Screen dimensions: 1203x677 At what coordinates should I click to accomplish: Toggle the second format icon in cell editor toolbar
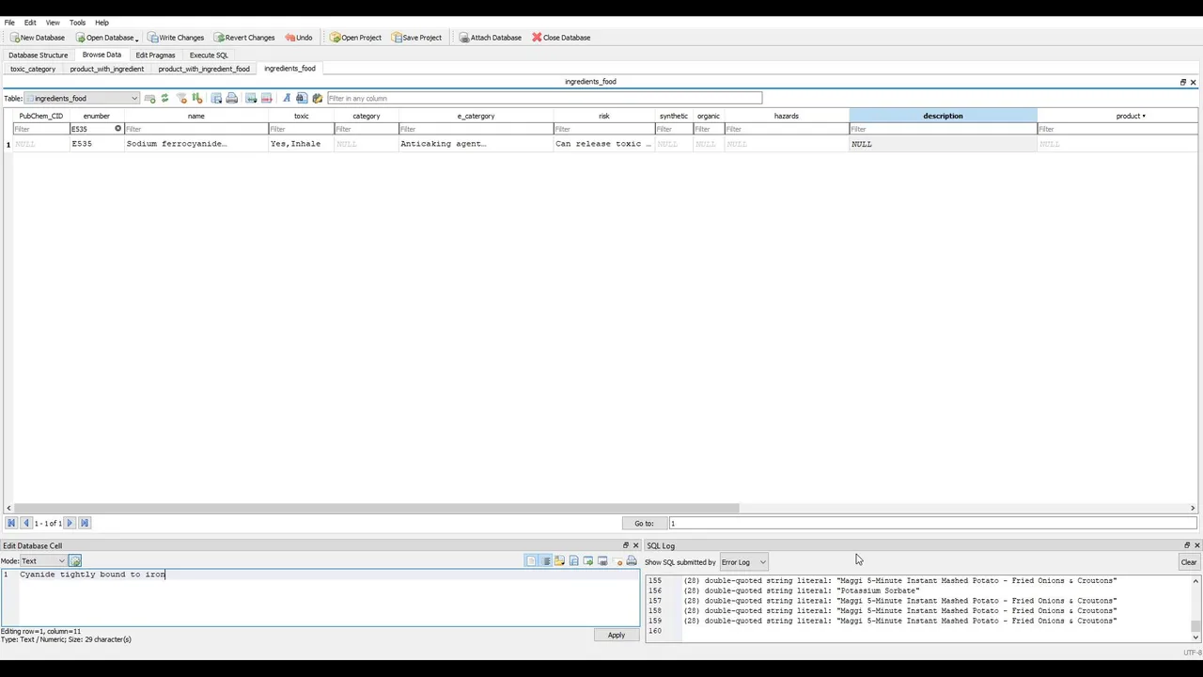[x=546, y=561]
